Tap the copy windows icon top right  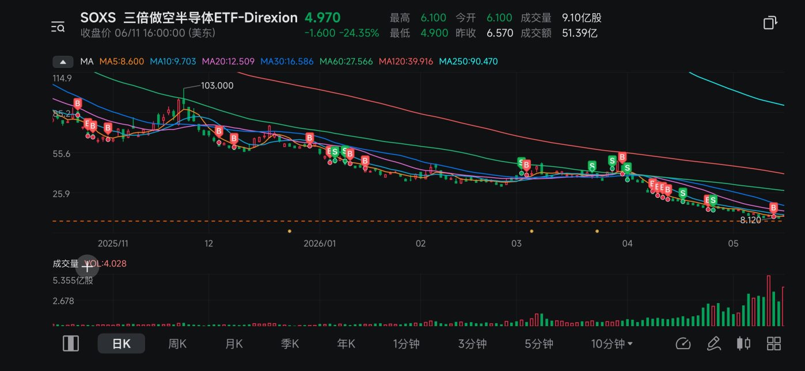770,22
